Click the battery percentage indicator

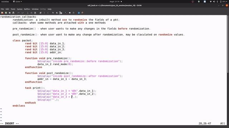coord(223,1)
